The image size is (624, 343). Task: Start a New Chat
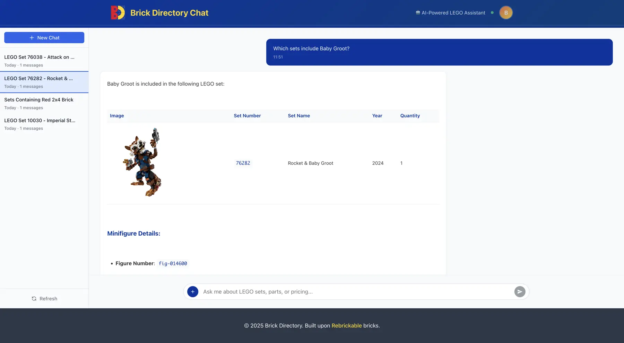coord(44,38)
